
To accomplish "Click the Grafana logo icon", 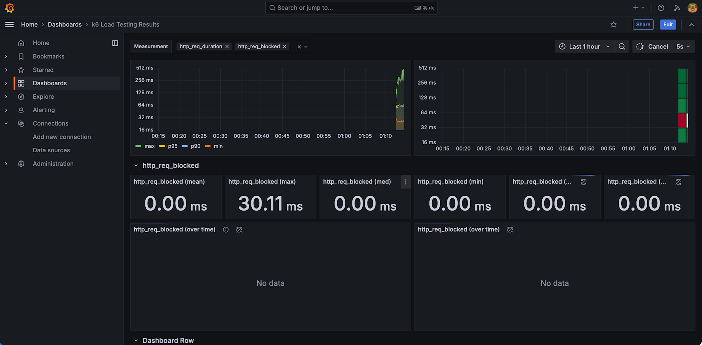I will (x=9, y=8).
